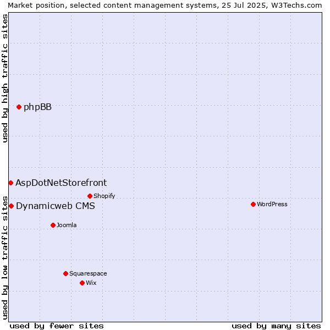
Task: Select the Joomla label text
Action: 67,225
